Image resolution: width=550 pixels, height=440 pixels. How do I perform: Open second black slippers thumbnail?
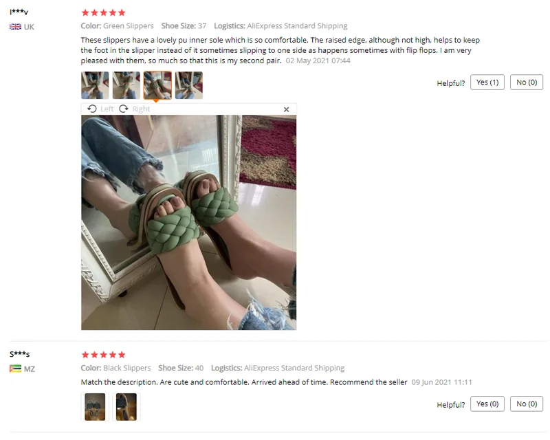pyautogui.click(x=126, y=407)
